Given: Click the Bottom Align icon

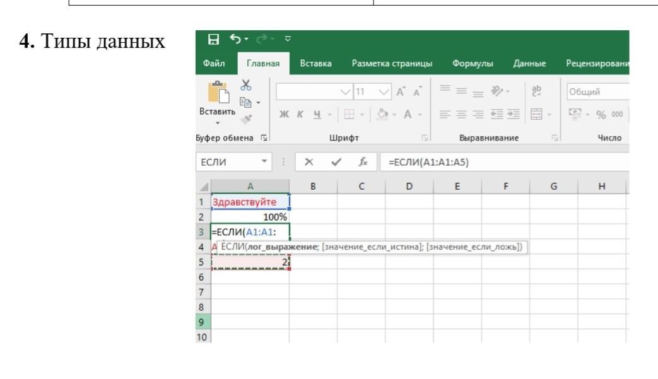Looking at the screenshot, I should coord(478,93).
